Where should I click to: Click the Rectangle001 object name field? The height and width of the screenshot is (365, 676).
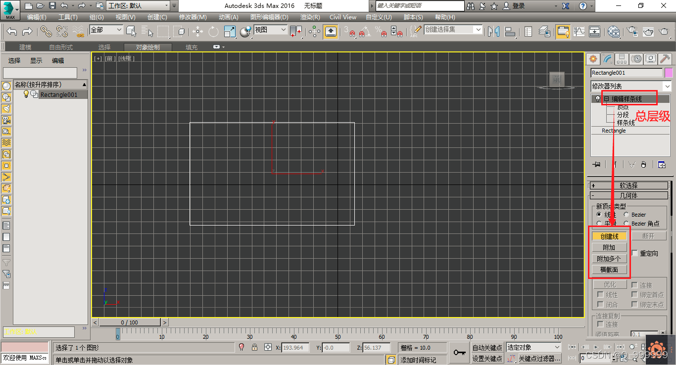click(627, 73)
